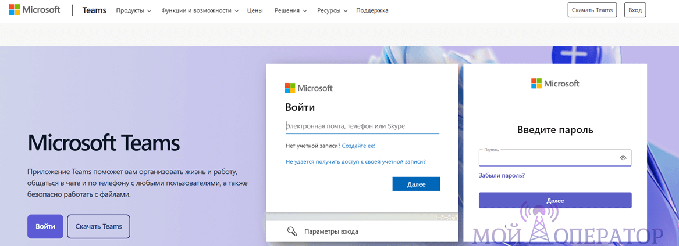The height and width of the screenshot is (246, 679).
Task: Click Microsoft logo in the Войти card
Action: 309,88
